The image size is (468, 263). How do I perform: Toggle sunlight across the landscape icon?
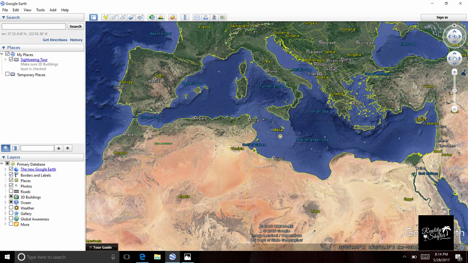(x=161, y=18)
